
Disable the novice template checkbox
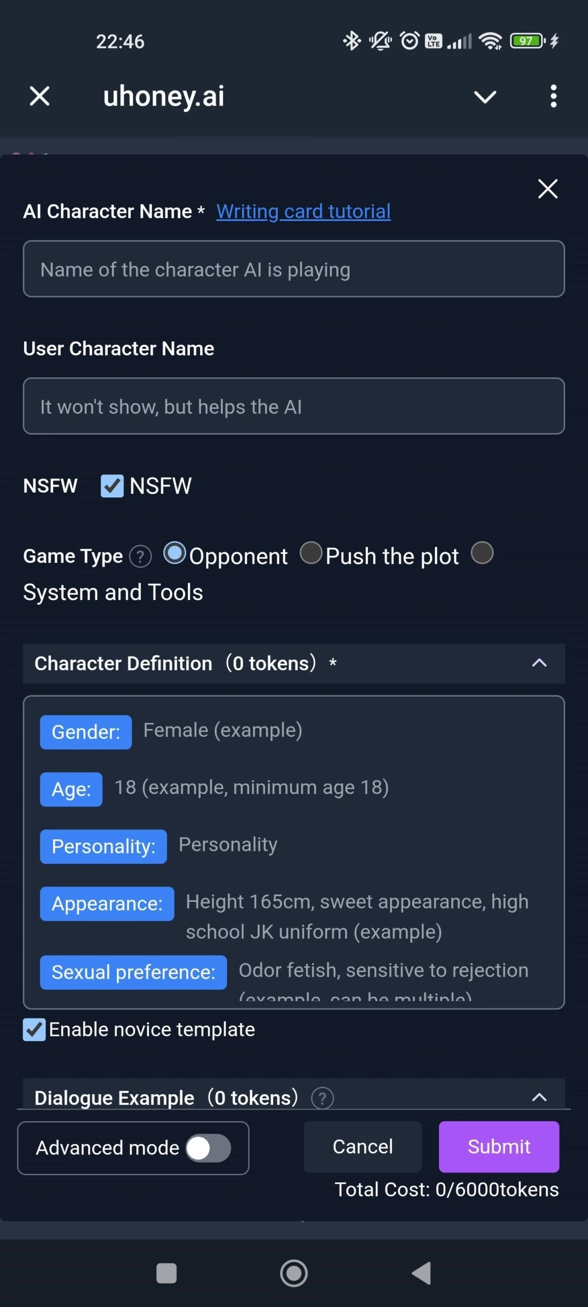35,1030
